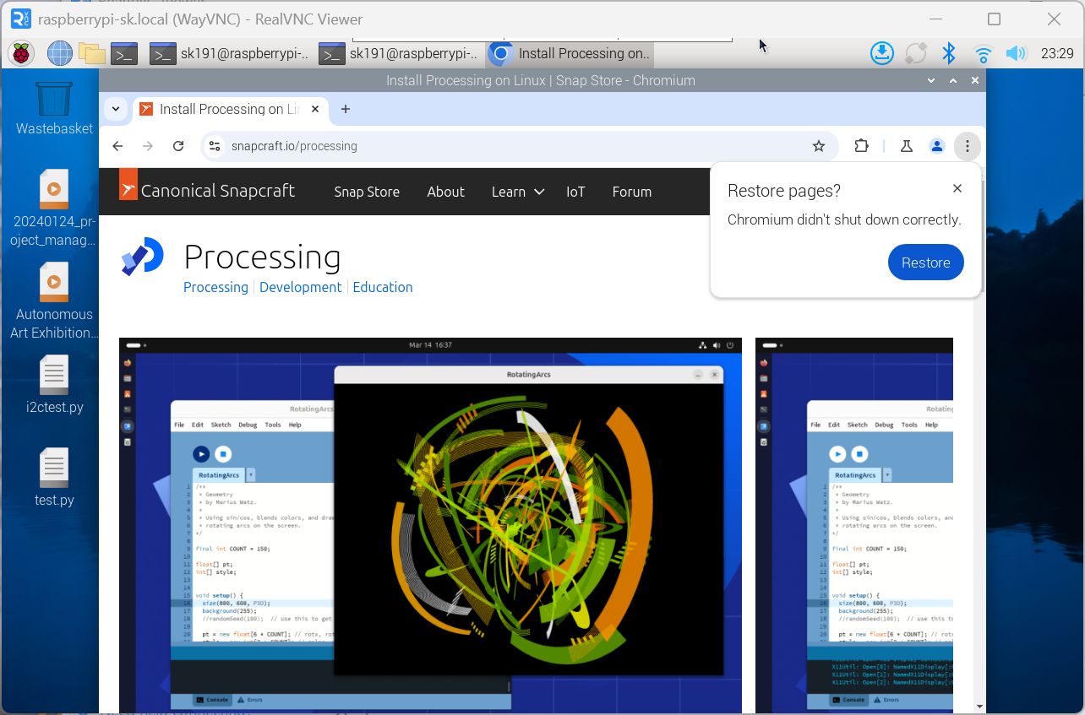Viewport: 1085px width, 715px height.
Task: Open the Wastebasket desktop icon
Action: point(54,109)
